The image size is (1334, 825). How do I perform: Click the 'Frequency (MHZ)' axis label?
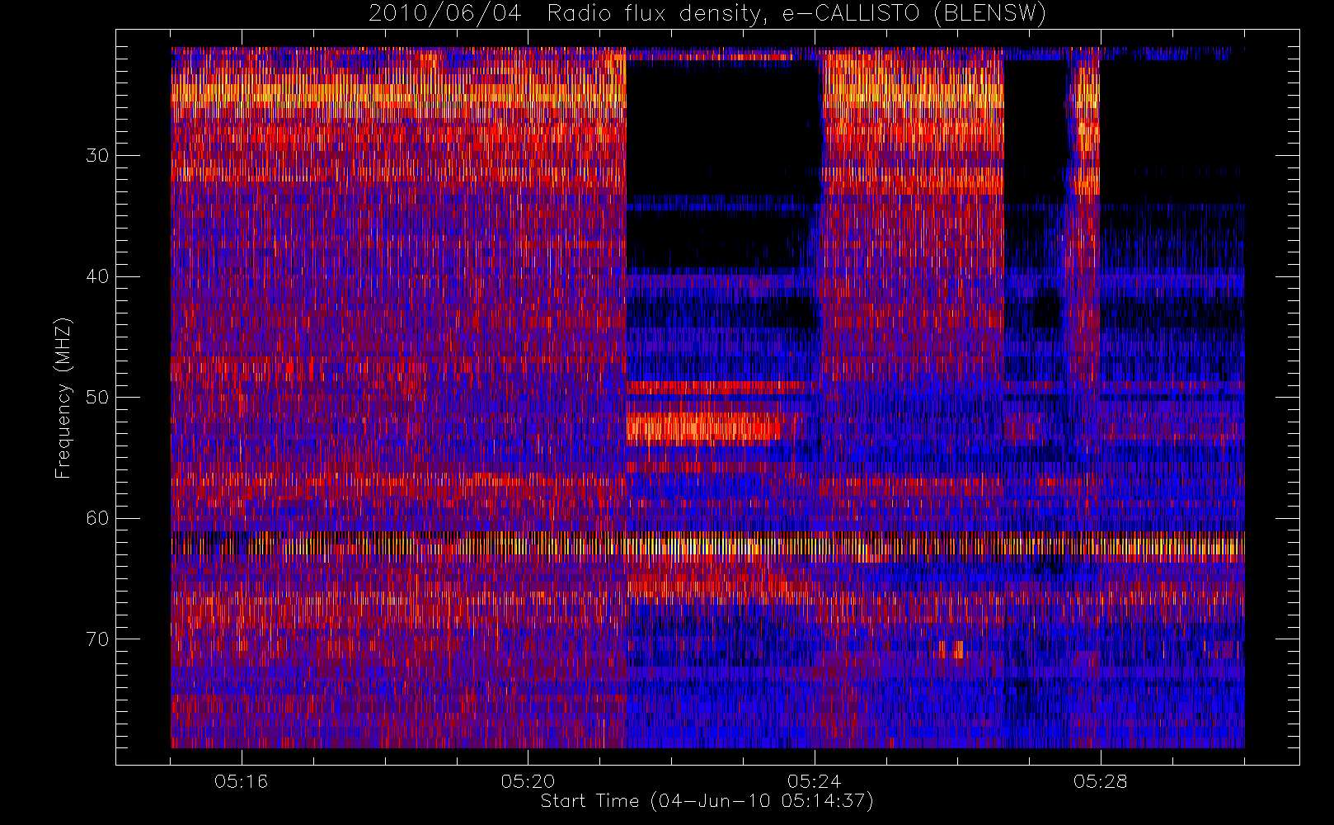pyautogui.click(x=63, y=398)
